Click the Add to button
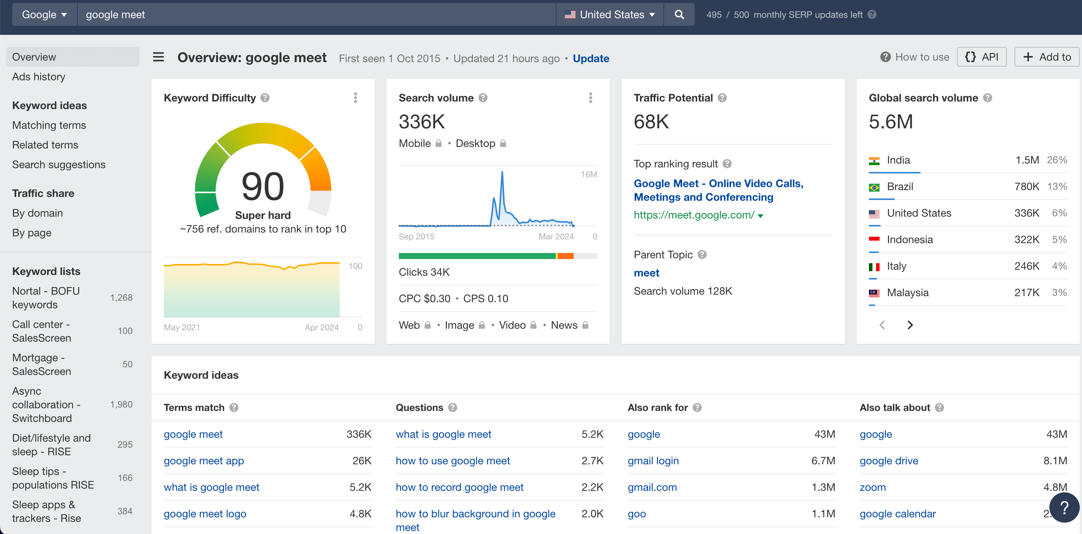1082x534 pixels. click(1046, 57)
